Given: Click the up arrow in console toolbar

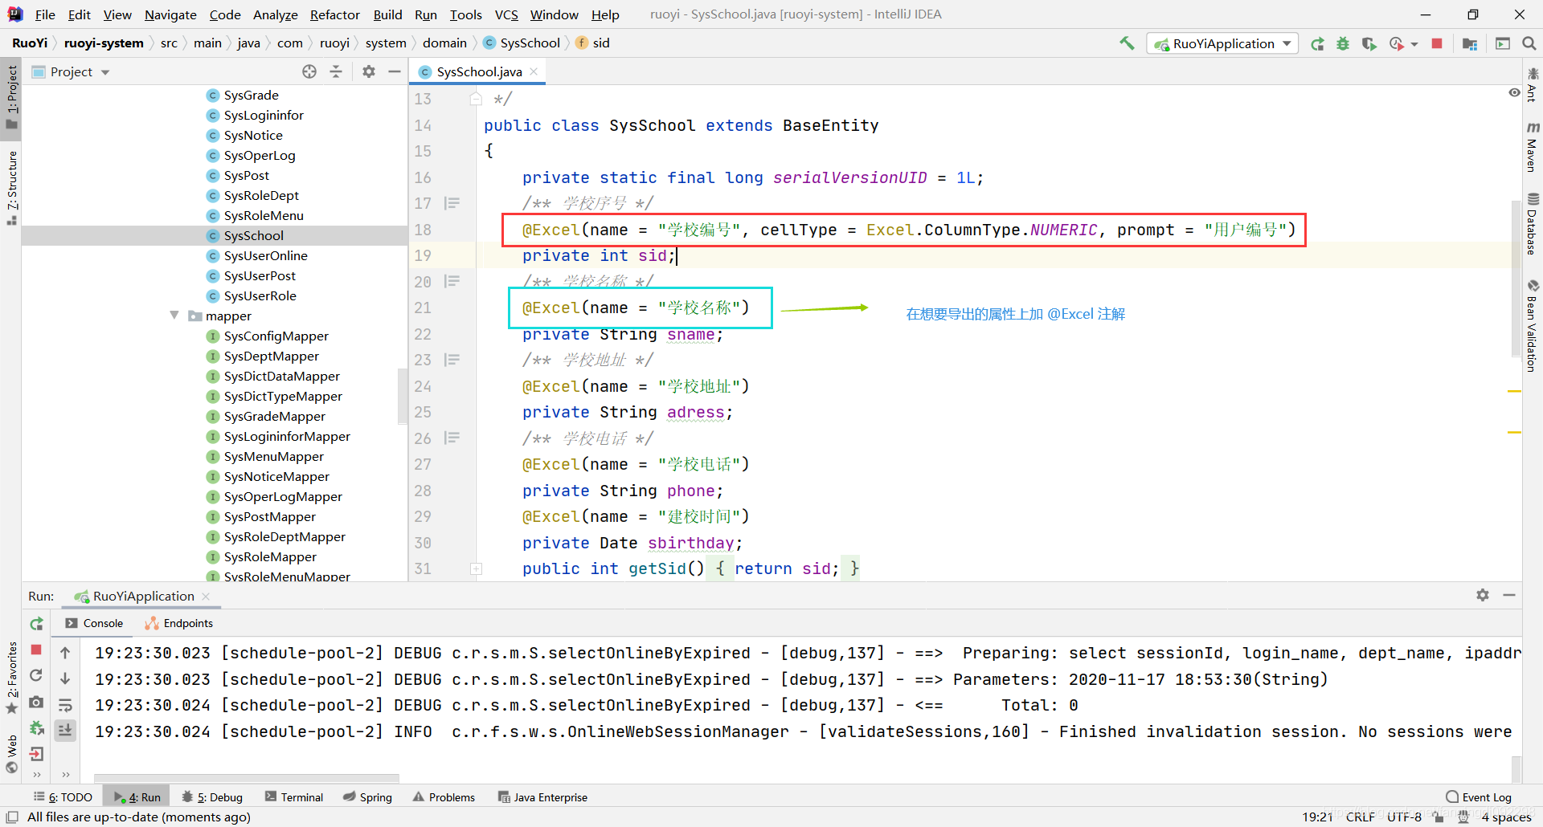Looking at the screenshot, I should point(65,652).
